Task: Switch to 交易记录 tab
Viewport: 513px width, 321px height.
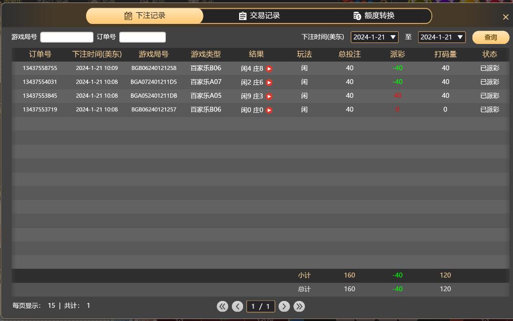Action: (260, 16)
